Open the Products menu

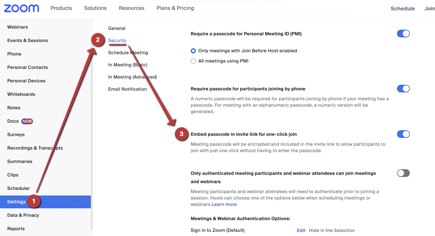(x=61, y=8)
